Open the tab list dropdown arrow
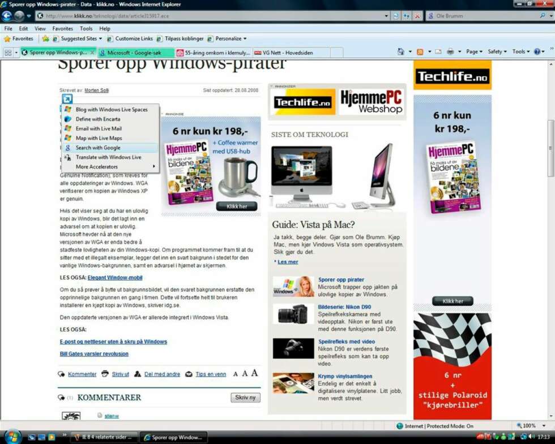Screen dimensions: 555x444 click(16, 53)
